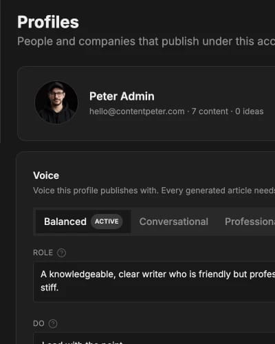Click the 0 ideas count
Viewport: 275px width, 344px height.
(250, 111)
